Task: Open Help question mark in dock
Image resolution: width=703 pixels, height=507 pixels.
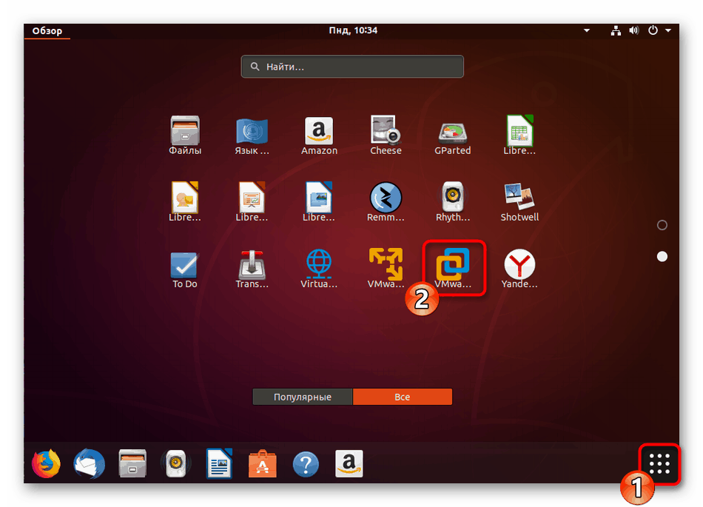Action: coord(306,464)
